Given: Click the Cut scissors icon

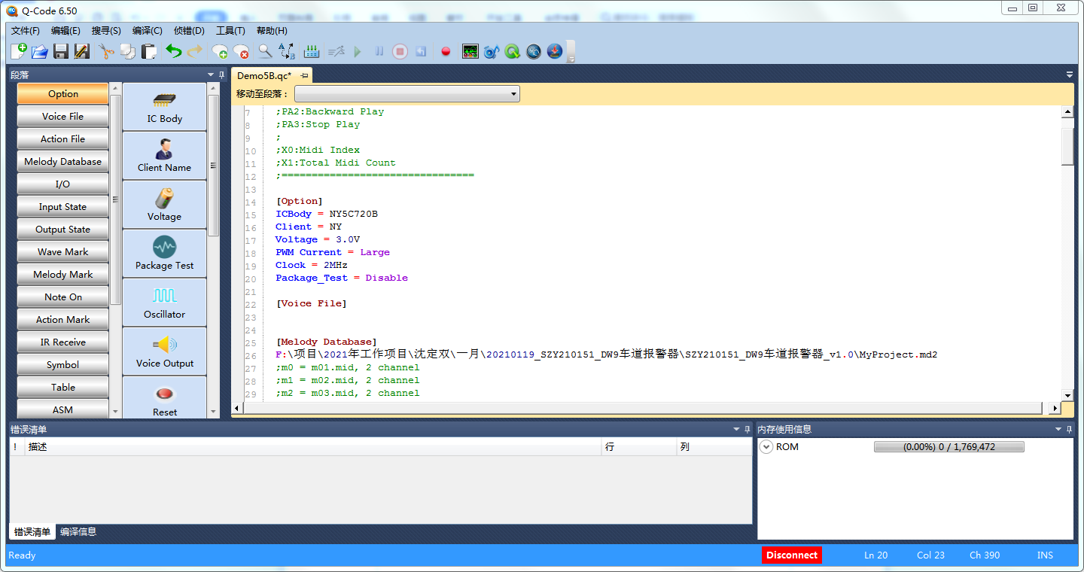Looking at the screenshot, I should (106, 51).
